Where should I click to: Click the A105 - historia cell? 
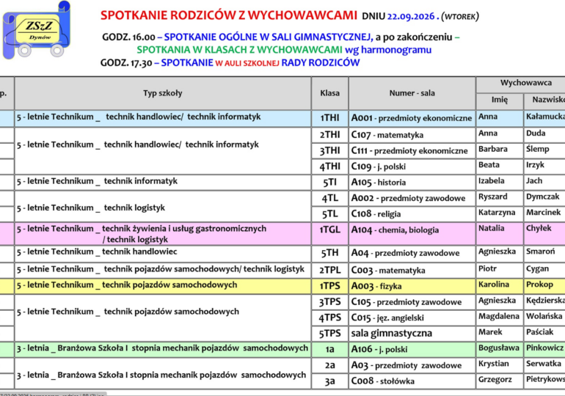(x=412, y=183)
